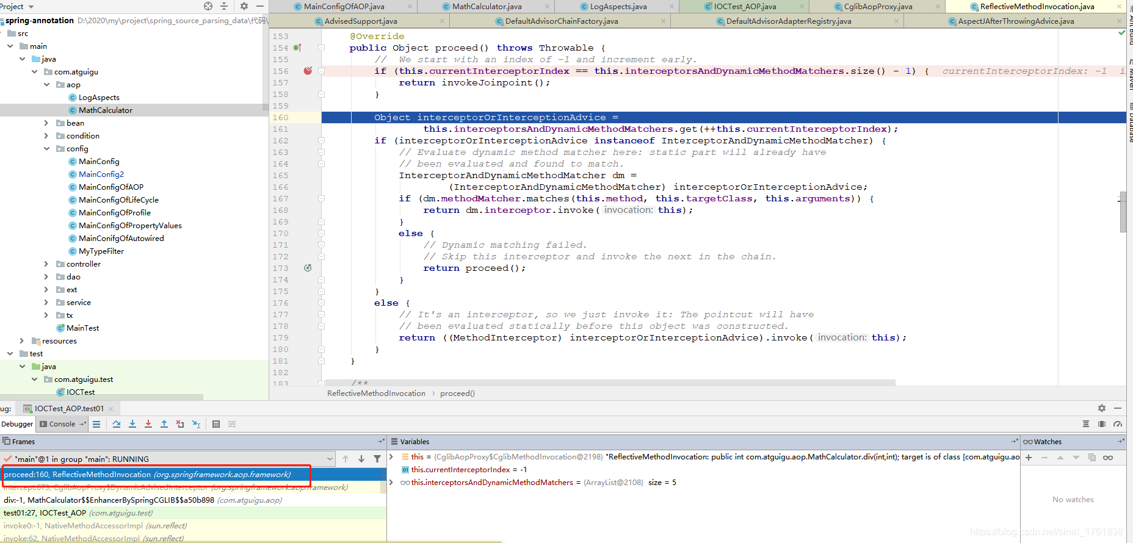Move to next frame with down arrow
This screenshot has height=543, width=1133.
coord(361,459)
